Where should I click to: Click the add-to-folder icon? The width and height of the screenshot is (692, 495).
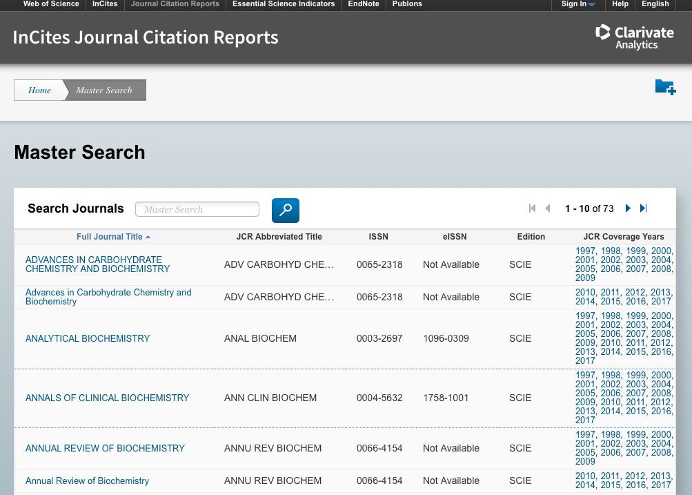tap(665, 88)
